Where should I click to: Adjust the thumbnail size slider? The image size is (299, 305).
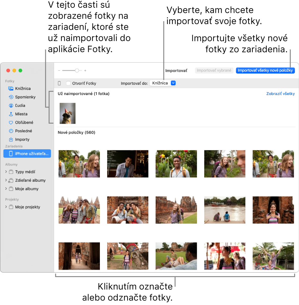pyautogui.click(x=77, y=70)
